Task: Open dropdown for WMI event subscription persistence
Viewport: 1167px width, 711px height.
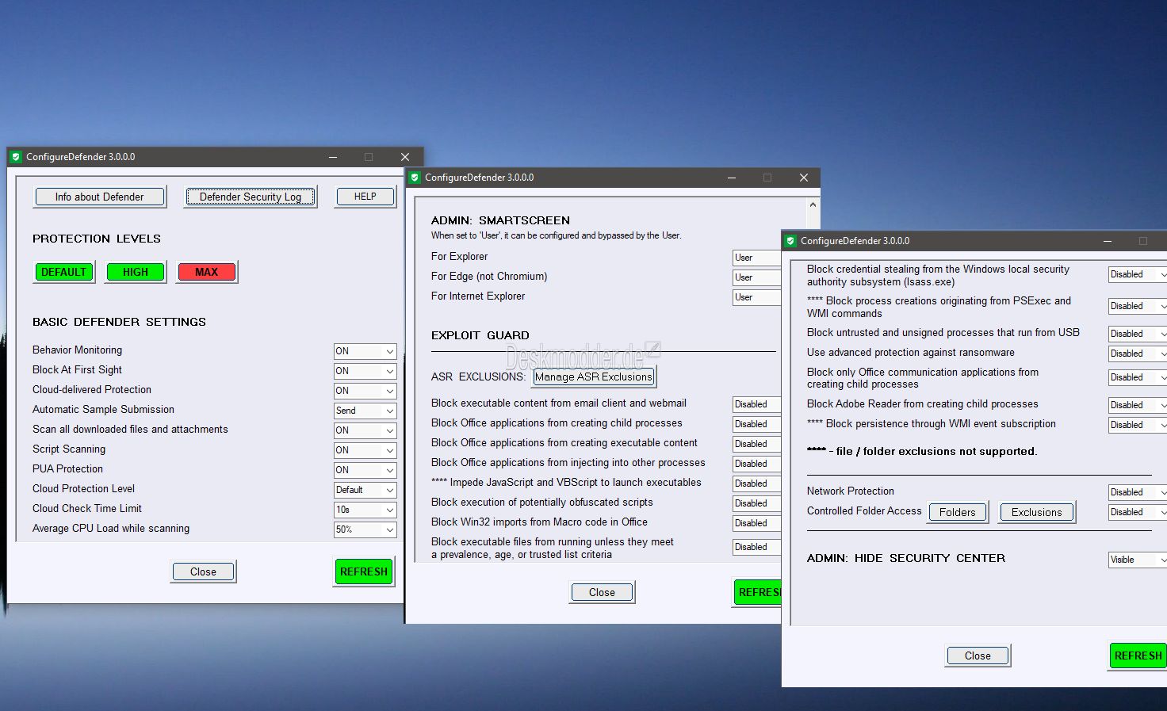Action: click(1138, 425)
